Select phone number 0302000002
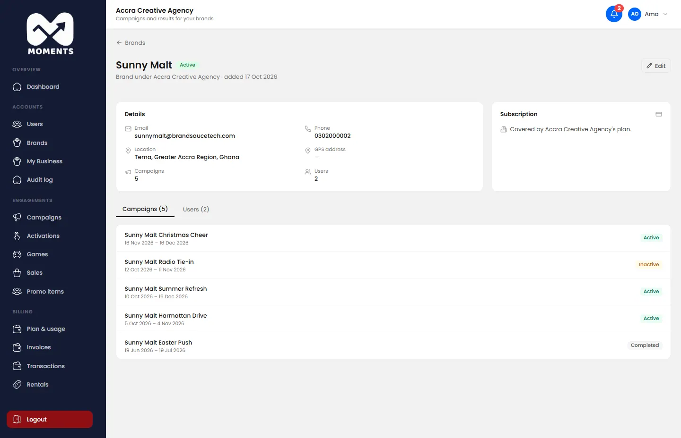Image resolution: width=681 pixels, height=438 pixels. (x=332, y=136)
